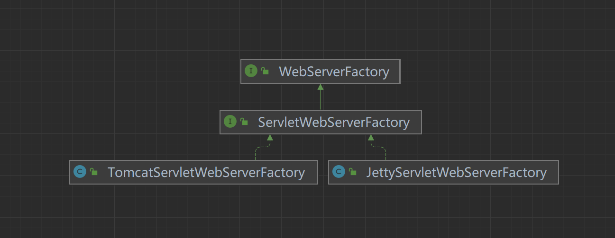The width and height of the screenshot is (615, 238).
Task: Click the public lock icon on TomcatServletWebServerFactory
Action: (94, 172)
